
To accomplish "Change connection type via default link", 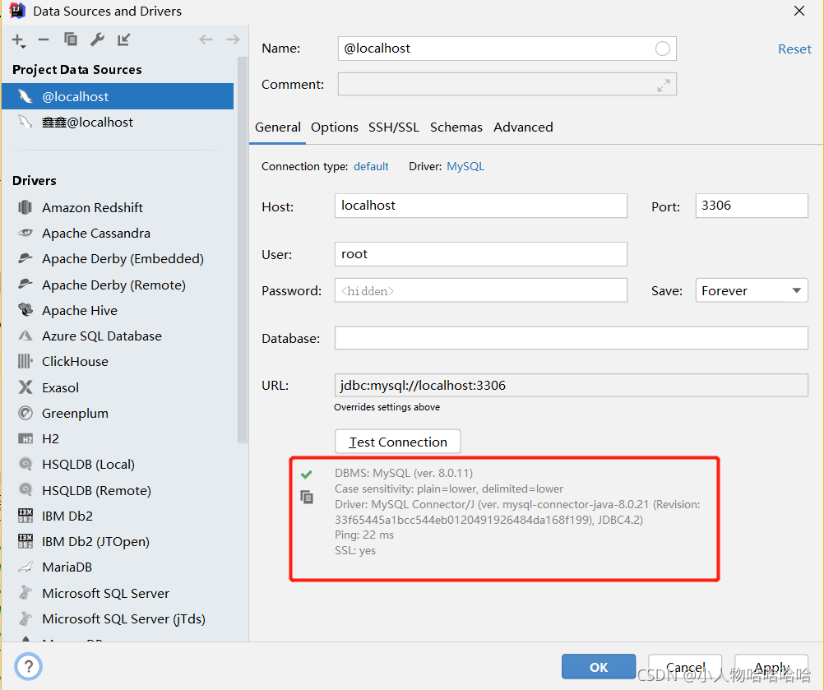I will coord(371,167).
